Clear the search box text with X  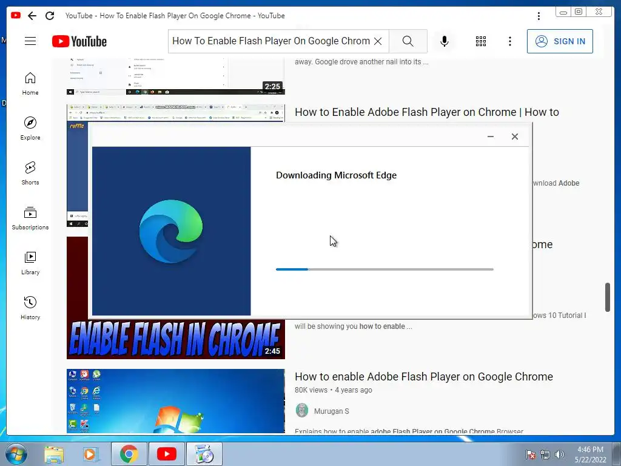click(x=378, y=41)
